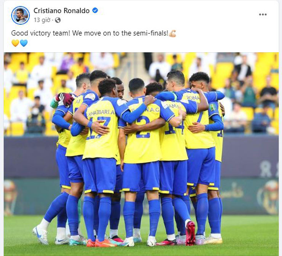This screenshot has width=282, height=256.
Task: Open the team huddle photo
Action: (141, 154)
